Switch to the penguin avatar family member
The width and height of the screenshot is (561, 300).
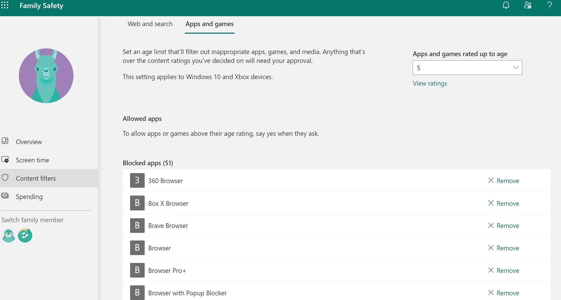8,235
